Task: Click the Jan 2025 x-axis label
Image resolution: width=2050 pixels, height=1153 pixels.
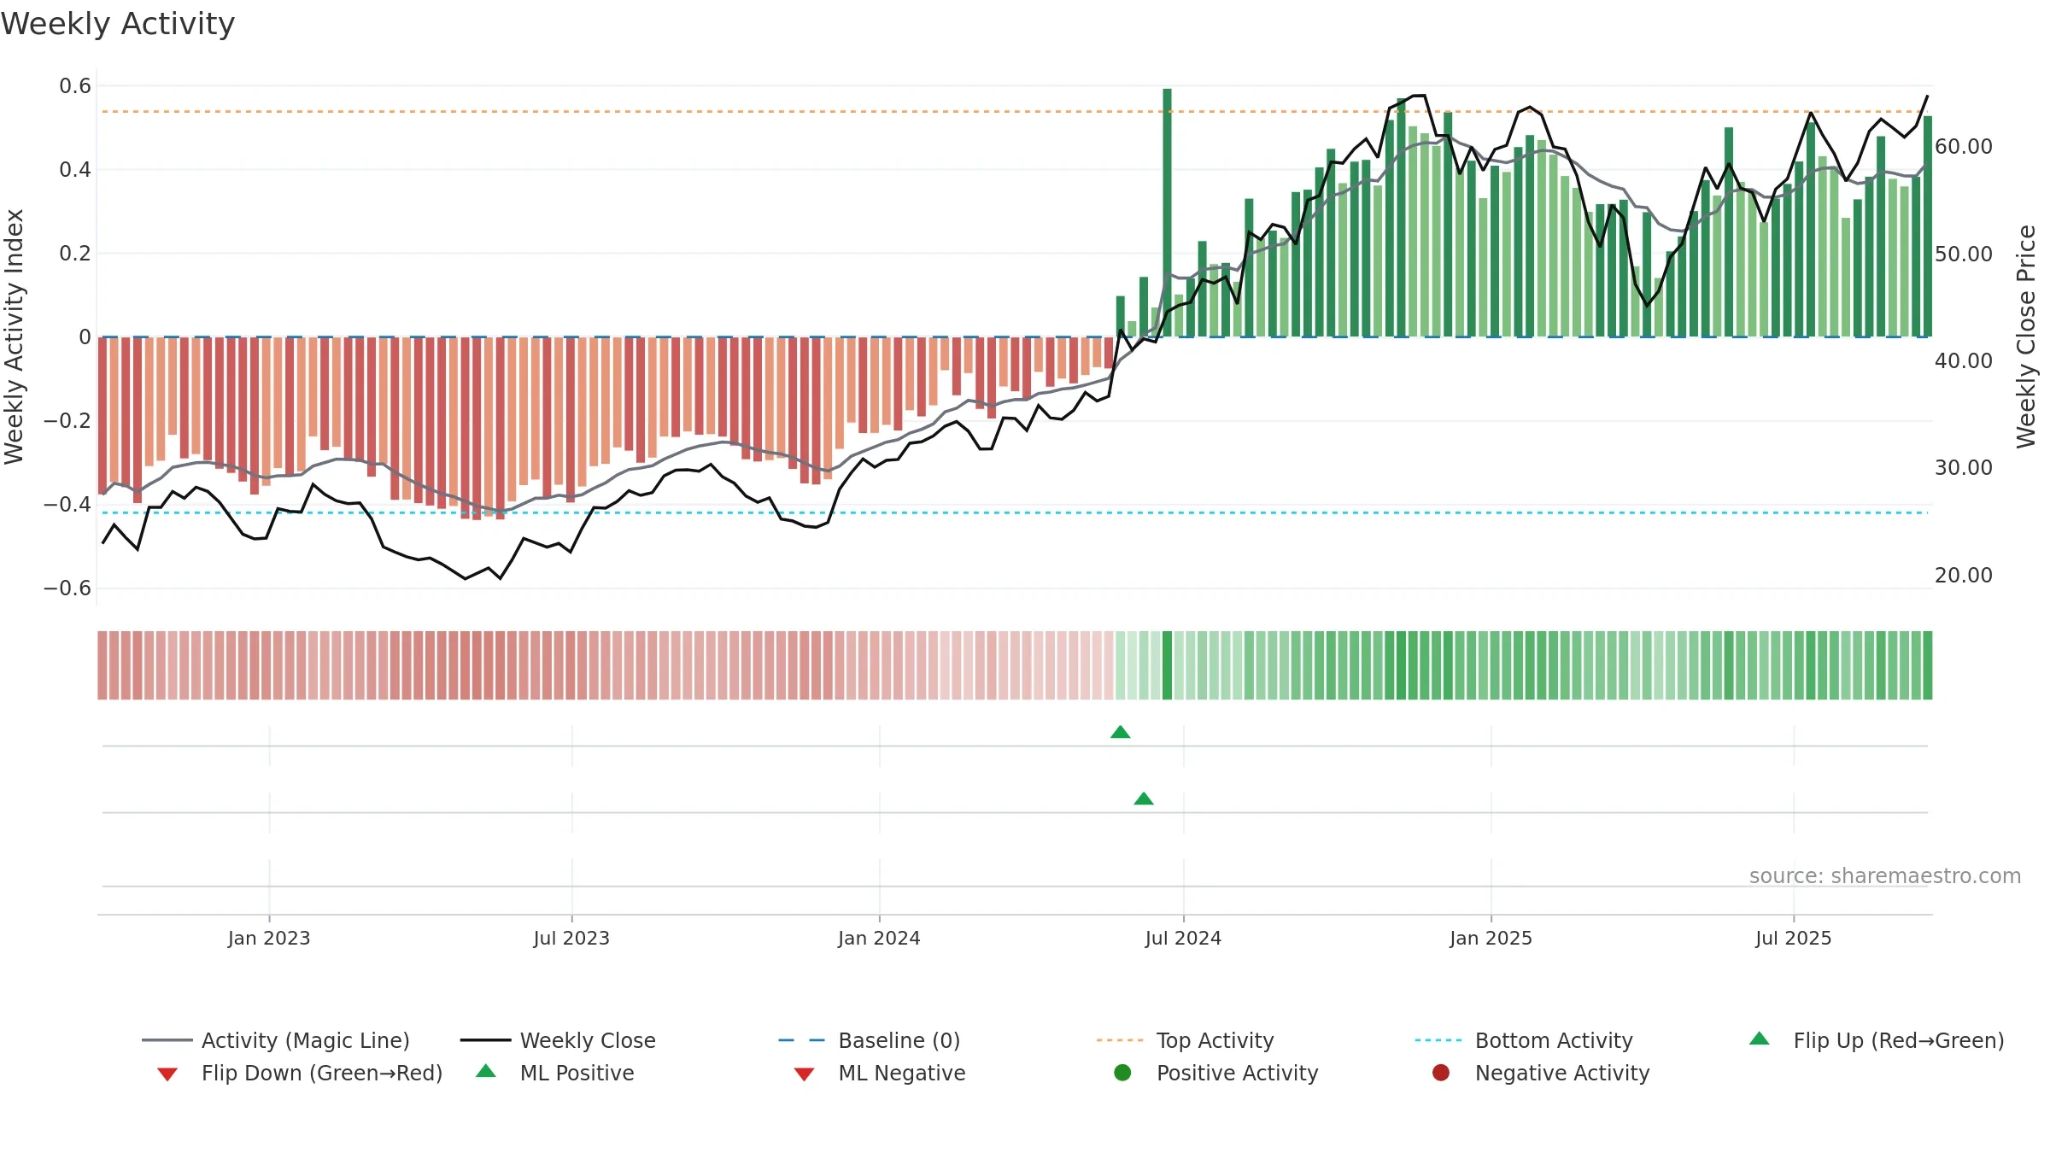Action: (x=1491, y=938)
